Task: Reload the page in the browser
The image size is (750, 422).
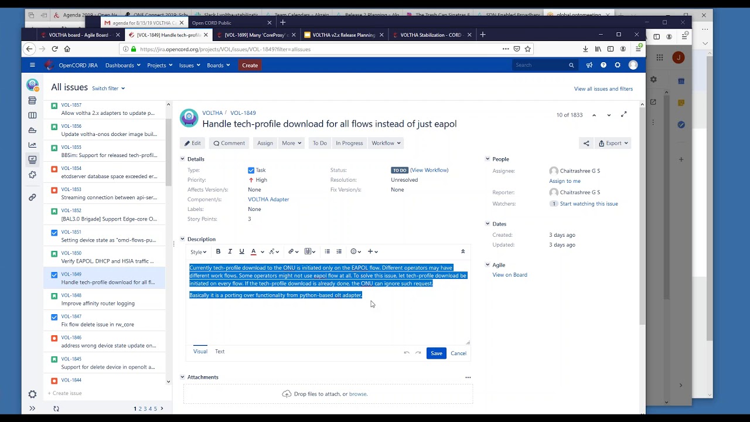Action: coord(54,49)
